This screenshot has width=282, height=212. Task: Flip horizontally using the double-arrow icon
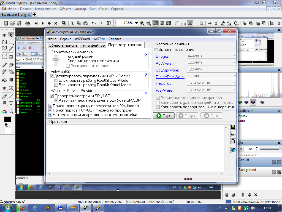[210, 23]
